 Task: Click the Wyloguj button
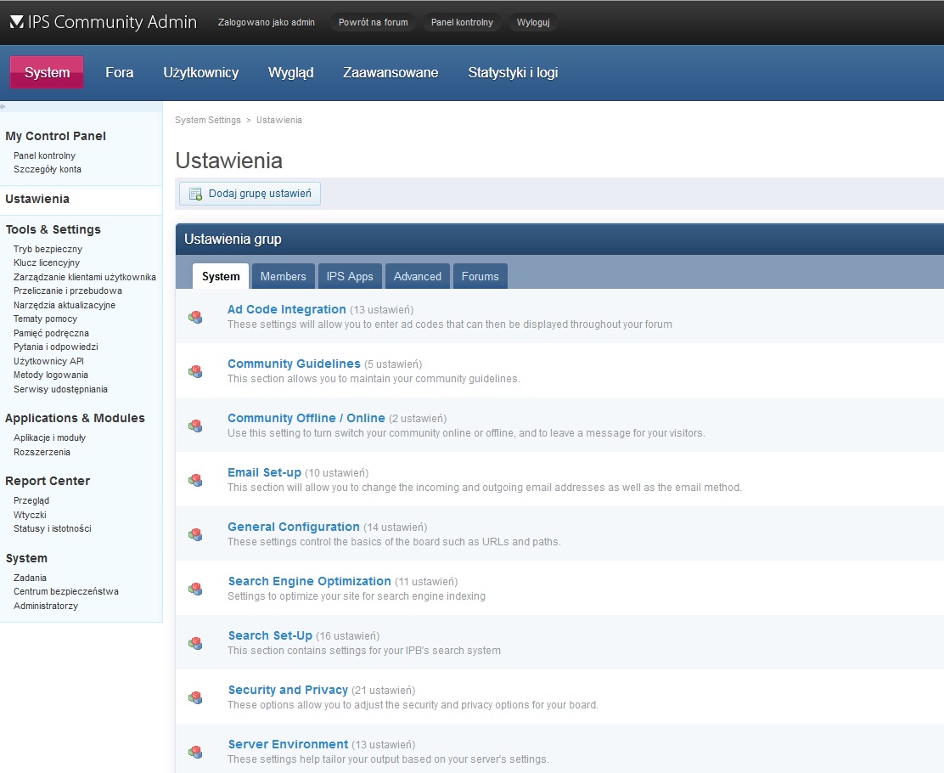tap(533, 22)
